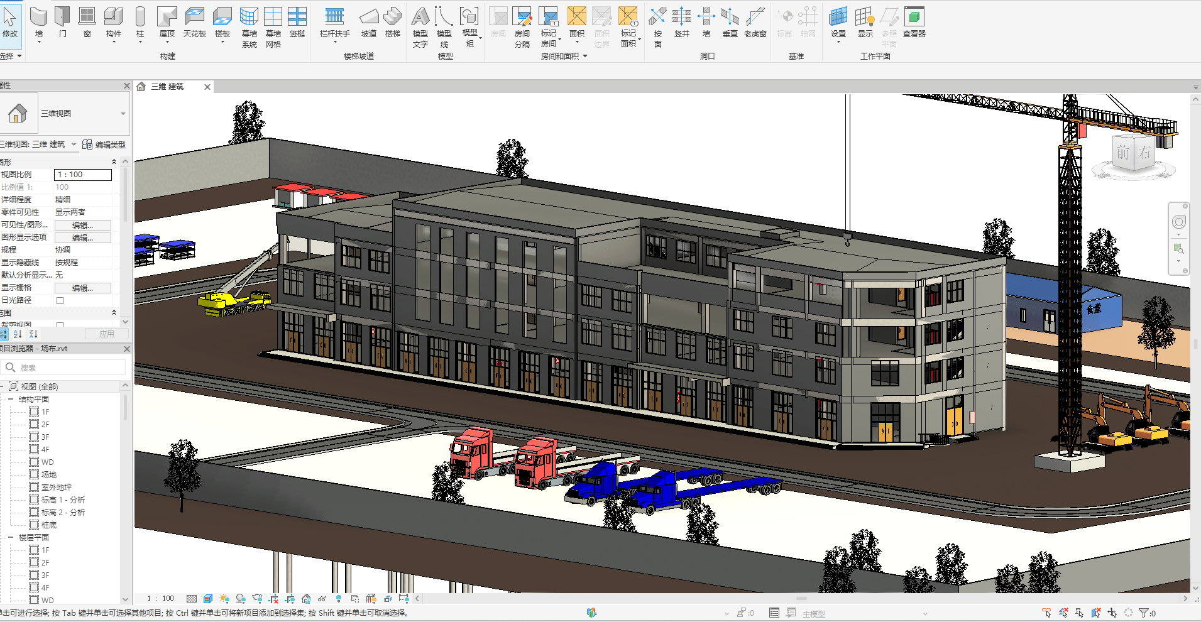
Task: Click 编辑 button for 图形显示选项
Action: pos(82,237)
